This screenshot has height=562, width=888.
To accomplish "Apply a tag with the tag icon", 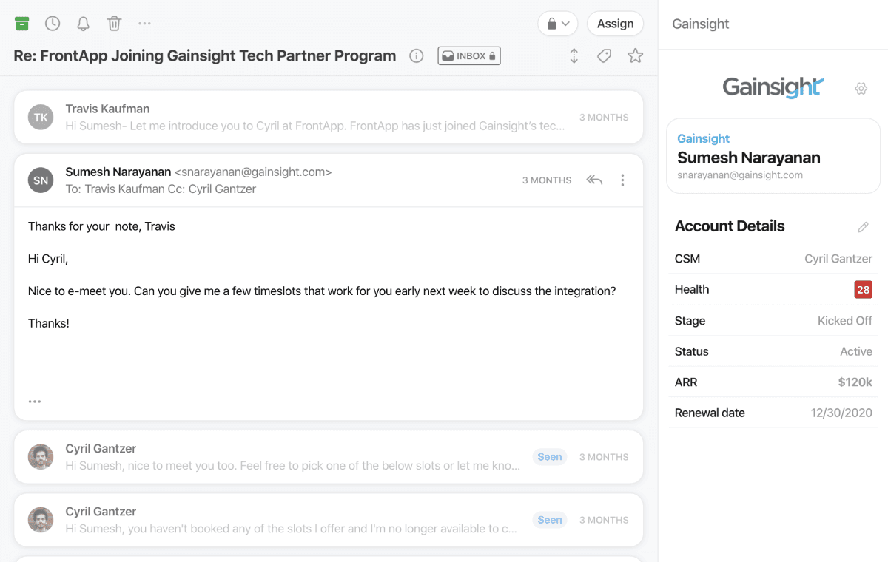I will [604, 55].
